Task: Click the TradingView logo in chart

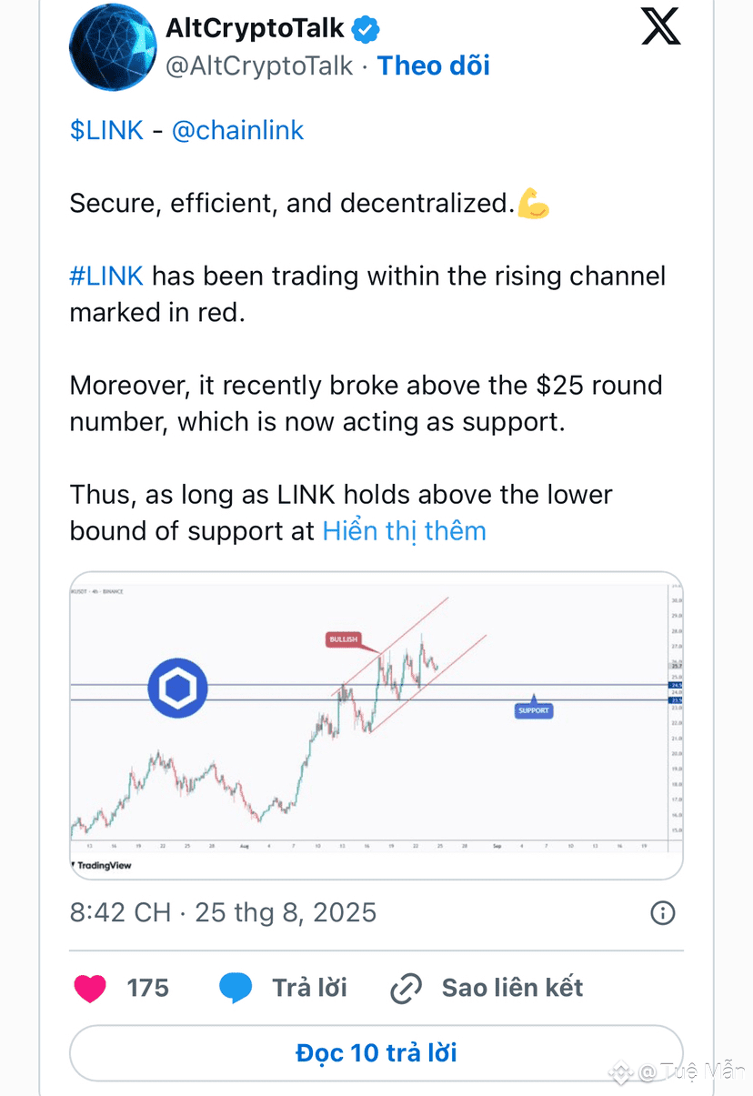Action: [x=102, y=865]
